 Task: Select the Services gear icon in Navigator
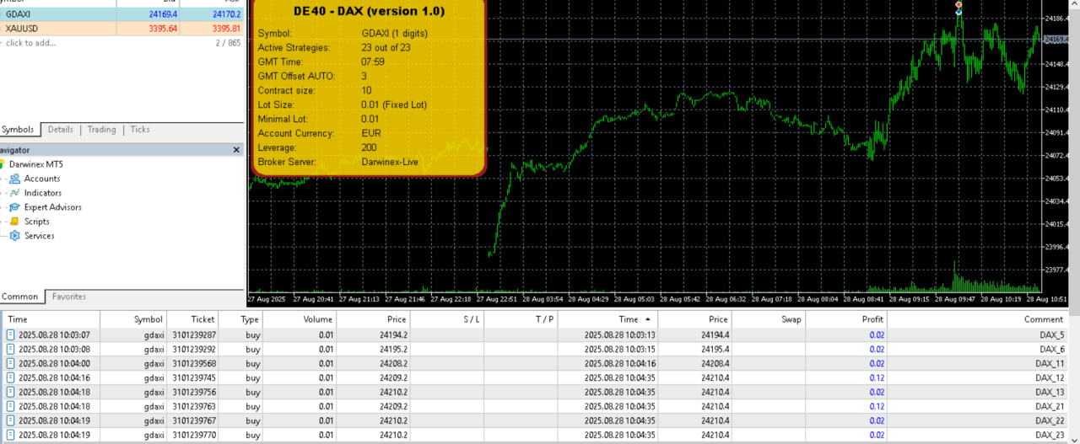coord(14,236)
